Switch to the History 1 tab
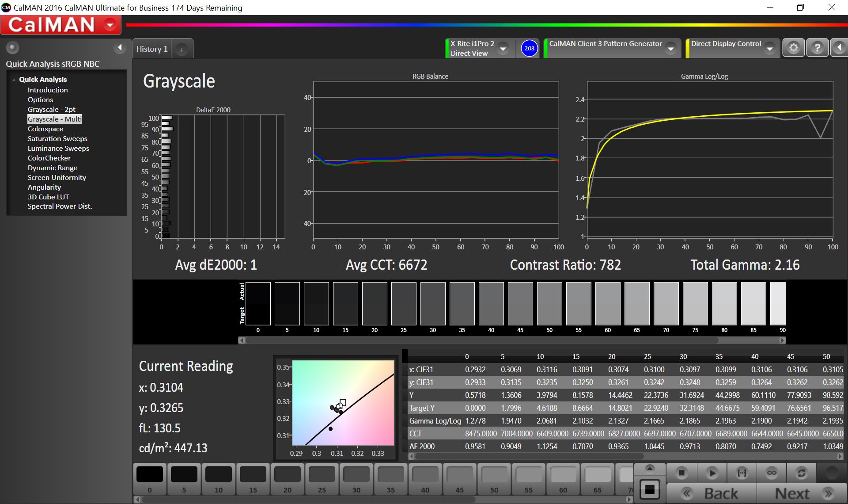 tap(152, 49)
